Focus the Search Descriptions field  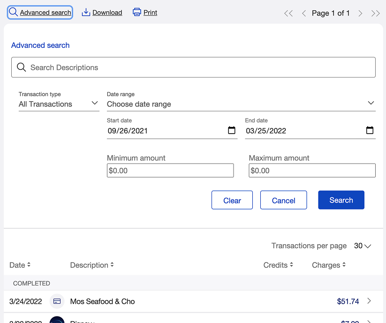click(x=194, y=68)
